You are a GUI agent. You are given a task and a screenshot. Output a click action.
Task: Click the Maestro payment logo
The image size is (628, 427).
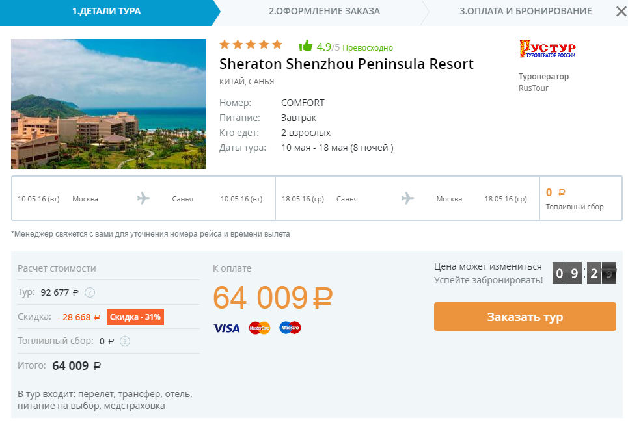click(290, 328)
